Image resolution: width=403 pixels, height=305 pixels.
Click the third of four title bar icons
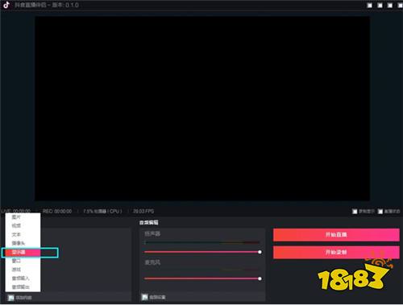click(x=390, y=6)
